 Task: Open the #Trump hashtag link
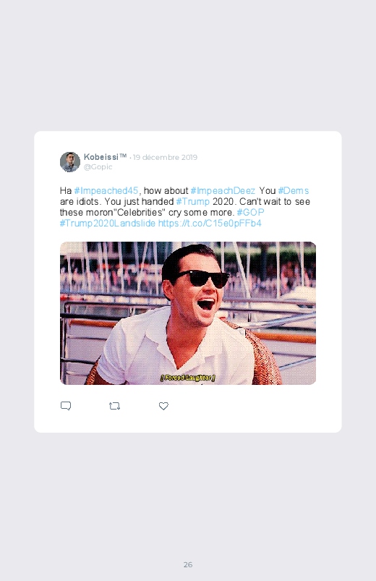coord(192,202)
